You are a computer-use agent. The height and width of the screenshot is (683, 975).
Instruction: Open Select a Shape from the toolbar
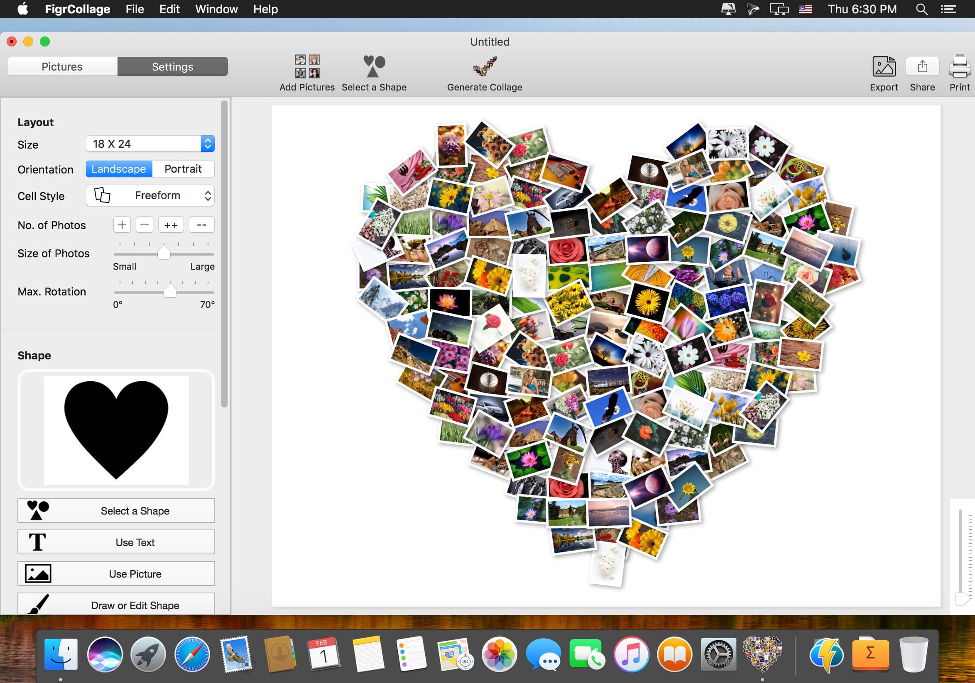click(374, 67)
